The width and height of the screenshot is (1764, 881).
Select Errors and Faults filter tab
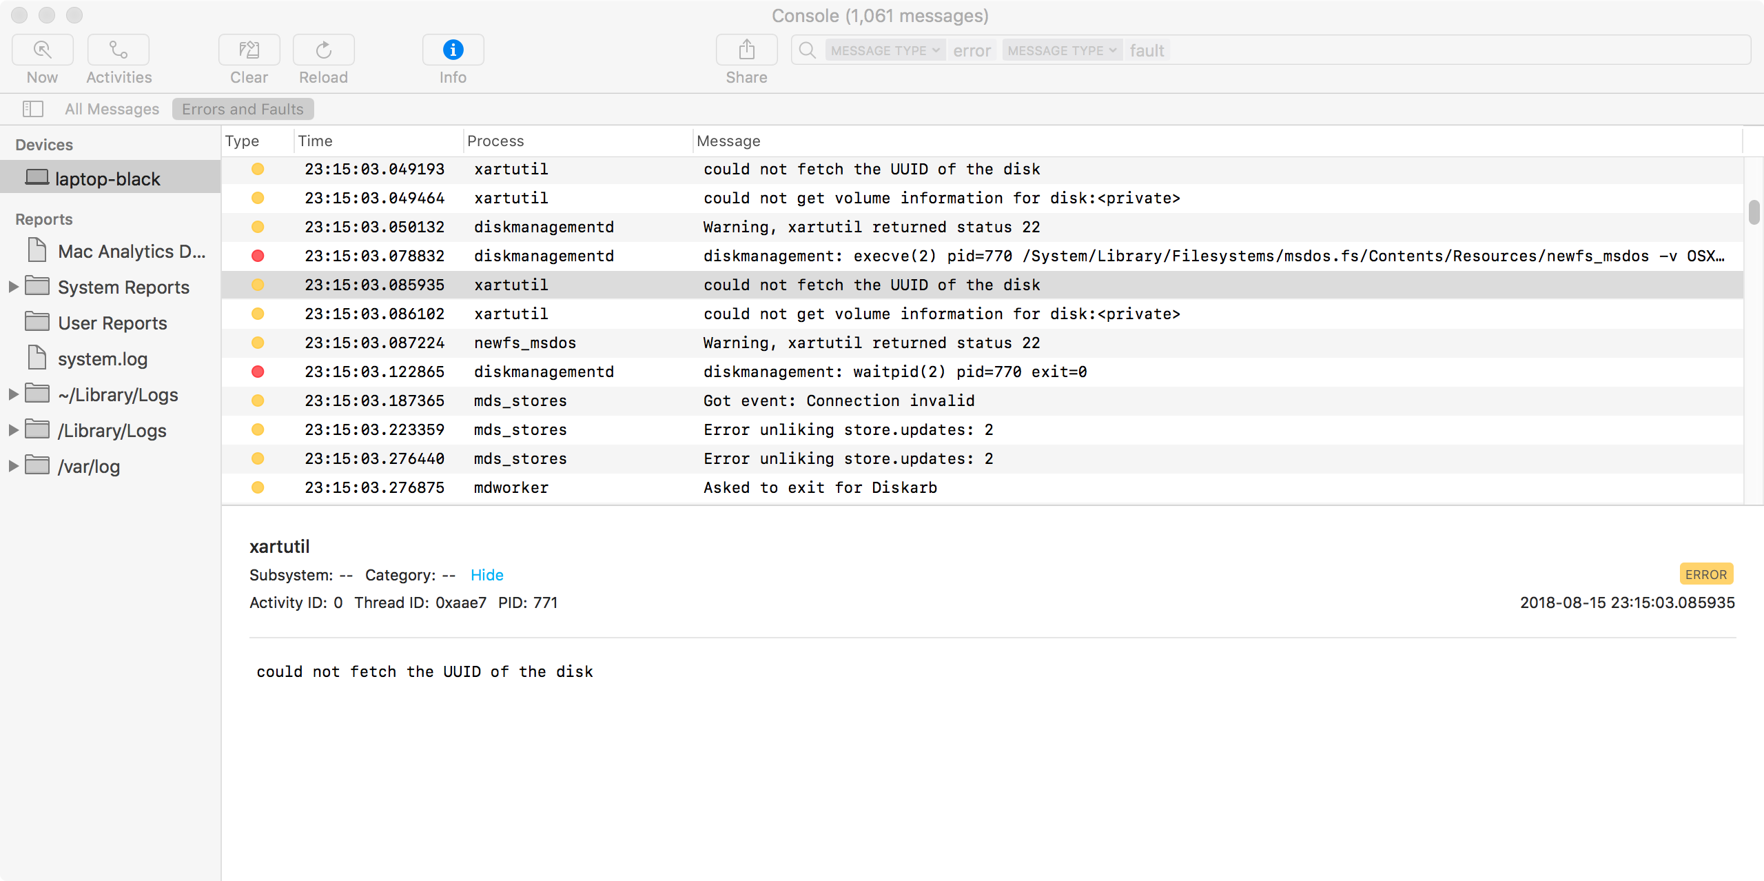pos(243,109)
